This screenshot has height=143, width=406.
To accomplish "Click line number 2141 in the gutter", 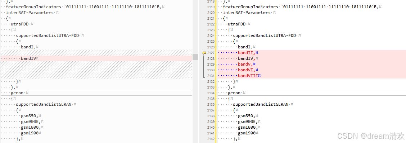I will (x=211, y=133).
